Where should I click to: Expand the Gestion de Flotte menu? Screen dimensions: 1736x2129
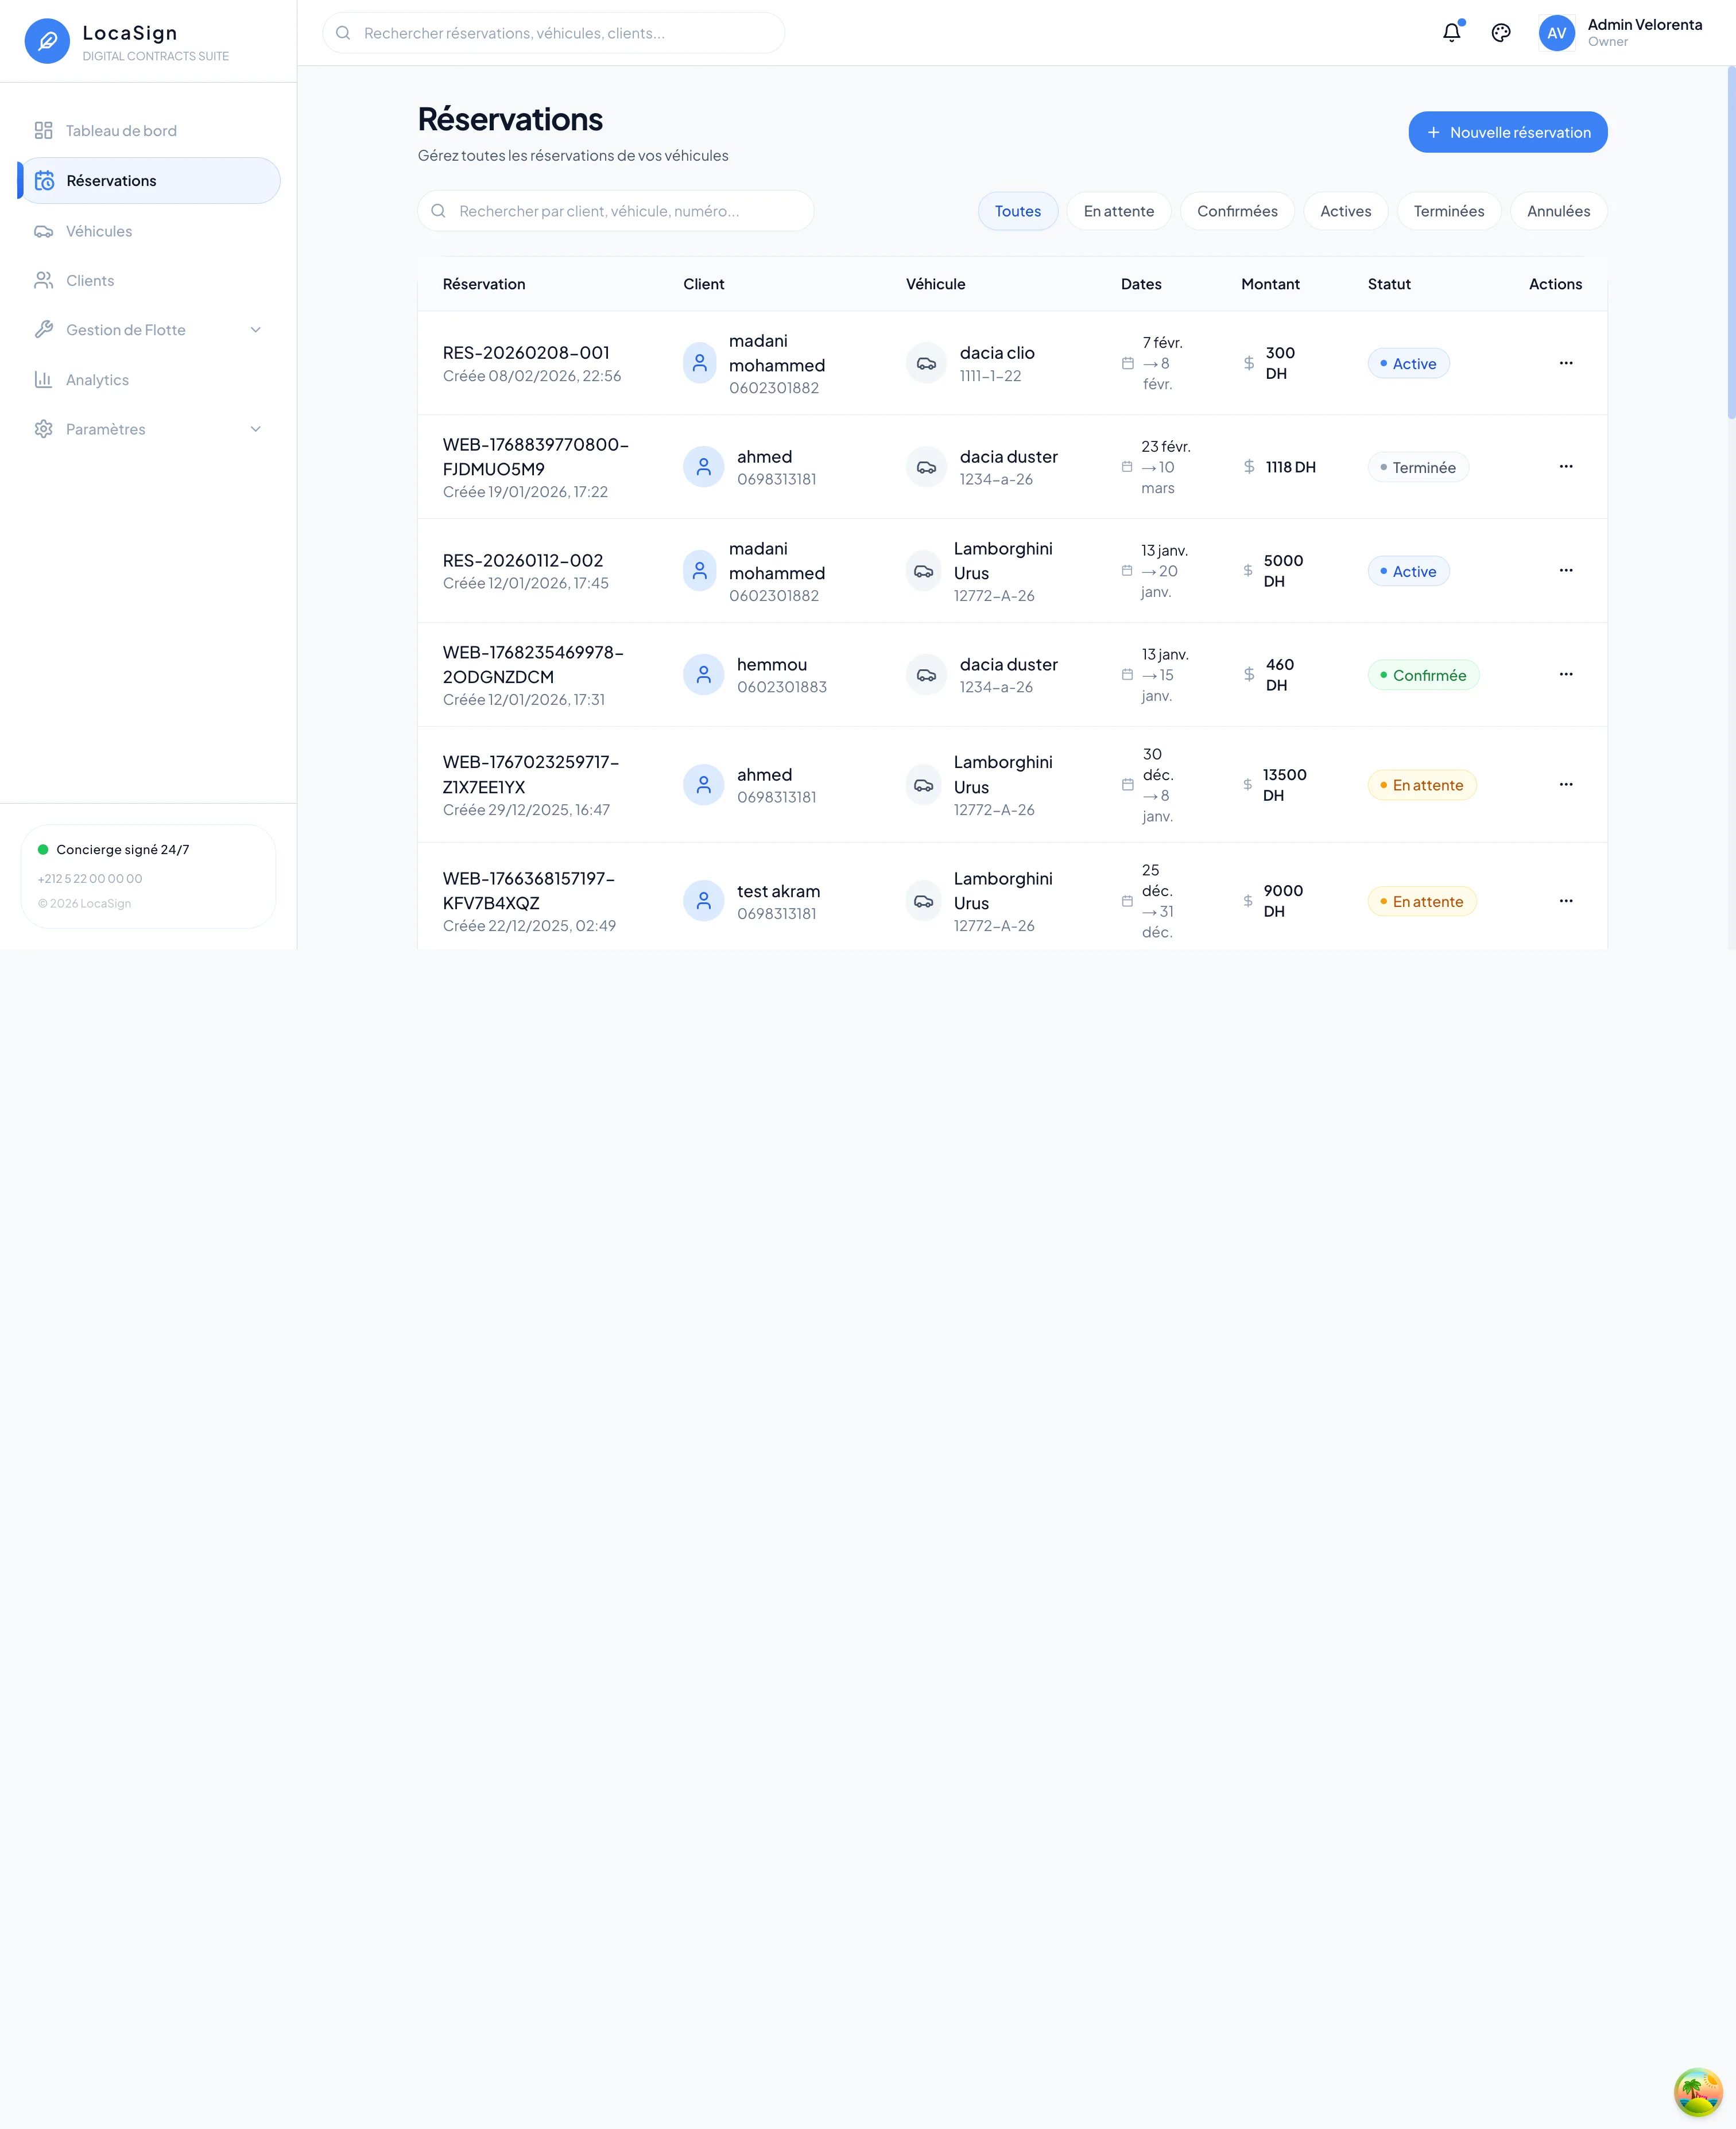[255, 330]
